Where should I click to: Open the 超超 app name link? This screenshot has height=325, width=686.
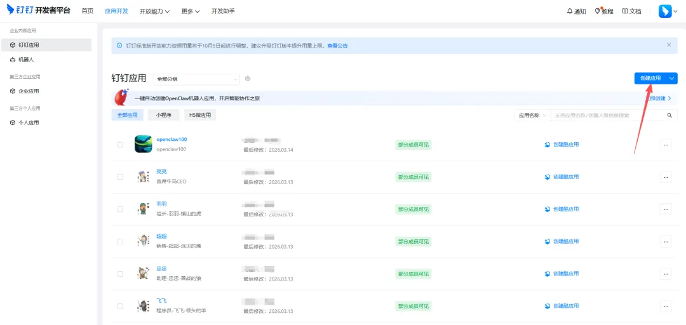pos(161,237)
